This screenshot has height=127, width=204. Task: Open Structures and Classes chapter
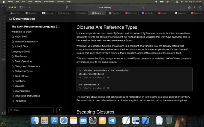[27, 96]
